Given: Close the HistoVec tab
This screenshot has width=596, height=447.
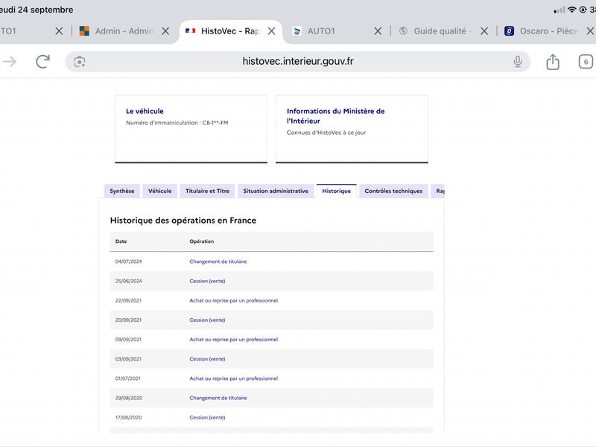Looking at the screenshot, I should point(271,31).
